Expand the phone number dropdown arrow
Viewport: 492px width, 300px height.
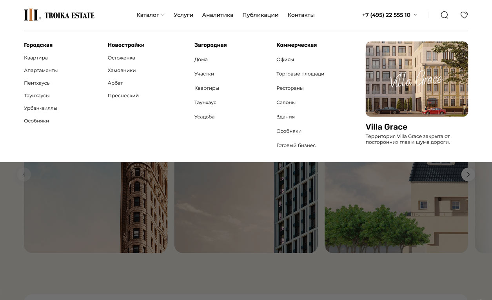tap(415, 15)
